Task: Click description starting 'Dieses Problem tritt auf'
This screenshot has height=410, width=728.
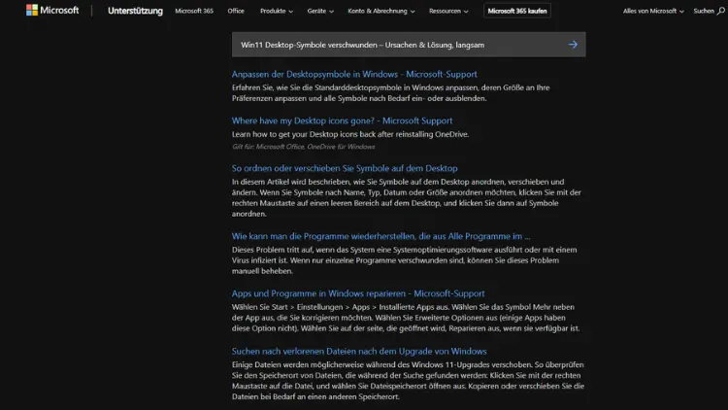Action: tap(405, 260)
